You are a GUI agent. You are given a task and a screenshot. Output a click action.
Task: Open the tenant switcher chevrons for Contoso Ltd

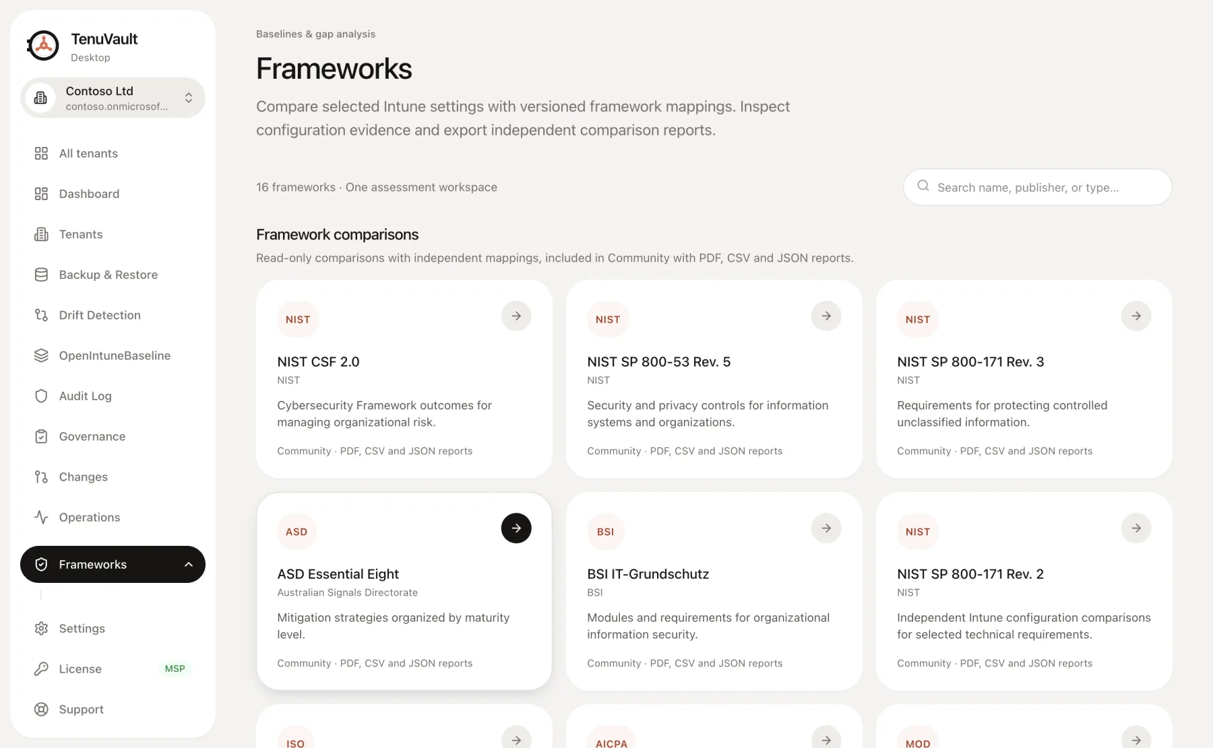coord(189,98)
